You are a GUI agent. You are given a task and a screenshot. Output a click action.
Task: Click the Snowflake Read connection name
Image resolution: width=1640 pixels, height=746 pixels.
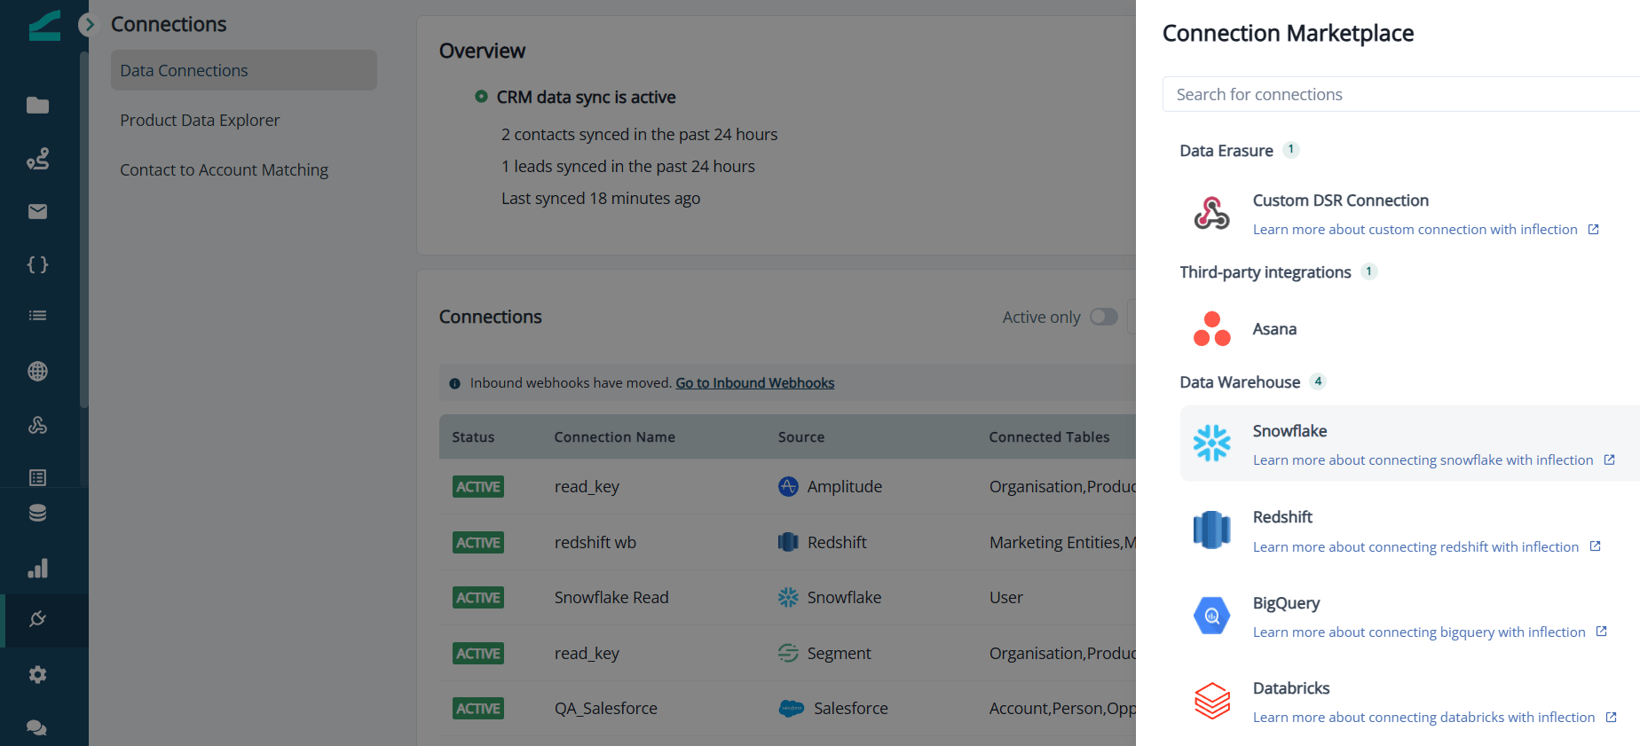pyautogui.click(x=611, y=598)
